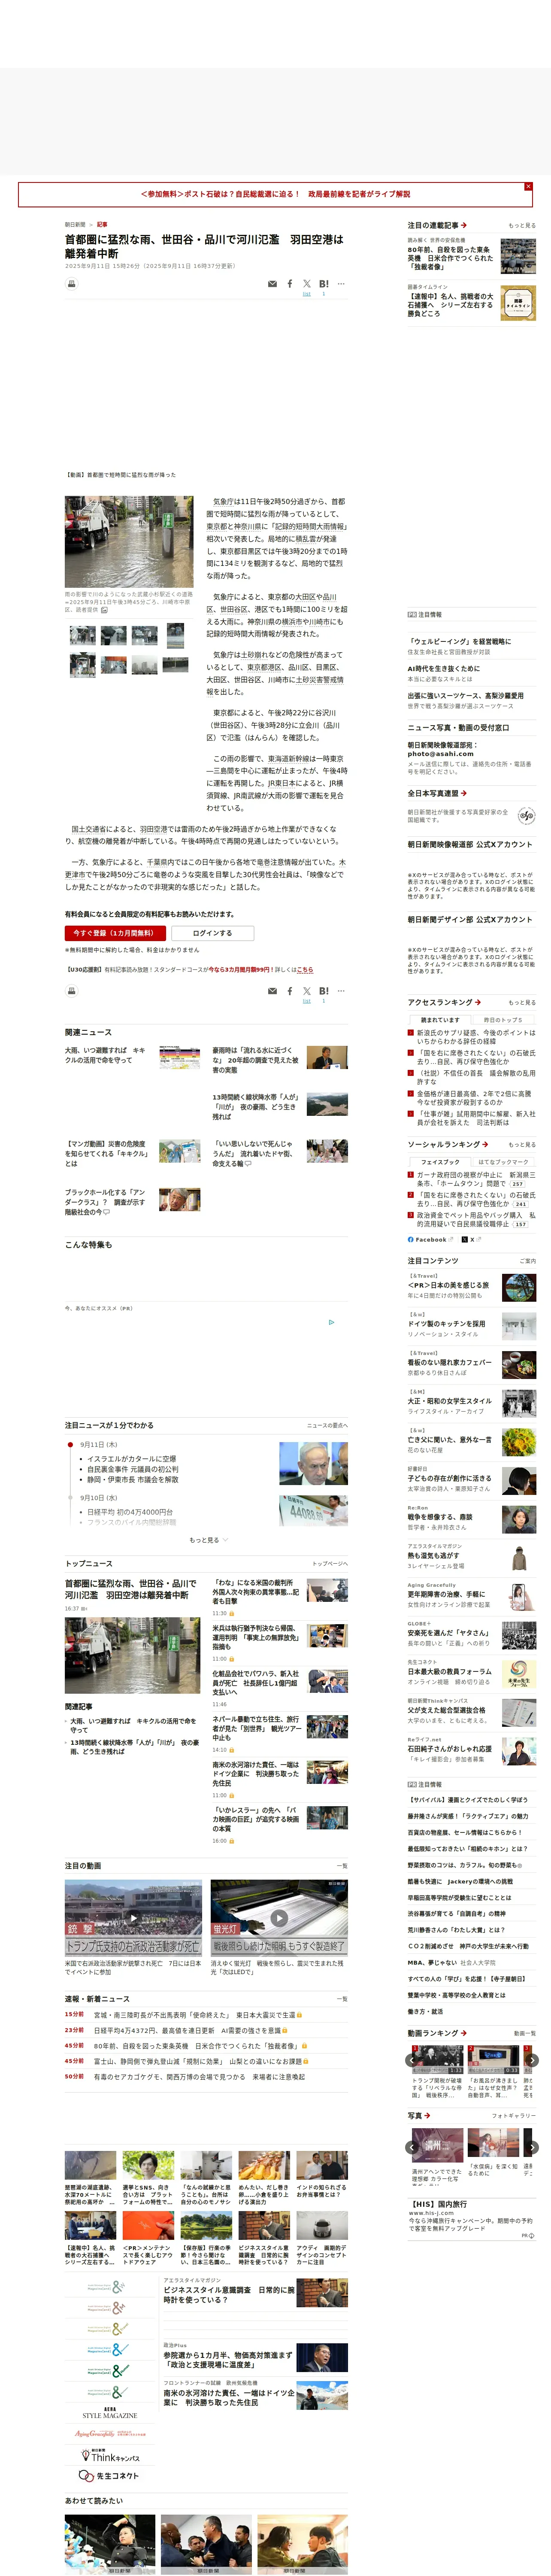This screenshot has height=2576, width=551.
Task: Click the ログインする button
Action: (x=212, y=933)
